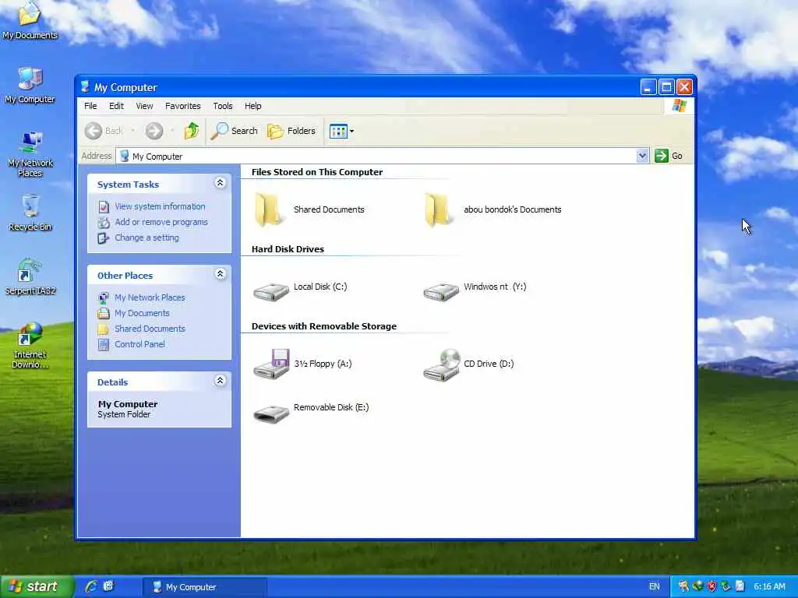Image resolution: width=798 pixels, height=598 pixels.
Task: Click View system information link
Action: 160,206
